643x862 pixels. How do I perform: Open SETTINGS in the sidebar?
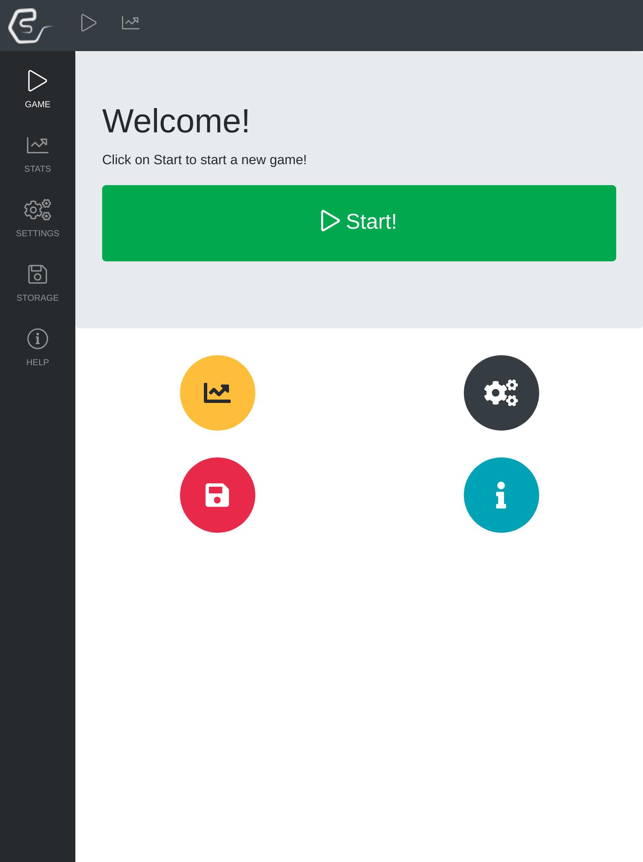tap(38, 218)
